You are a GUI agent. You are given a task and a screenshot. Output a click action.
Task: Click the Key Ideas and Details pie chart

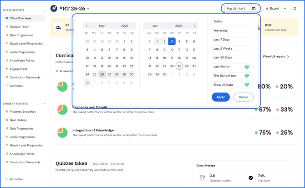coord(62,110)
